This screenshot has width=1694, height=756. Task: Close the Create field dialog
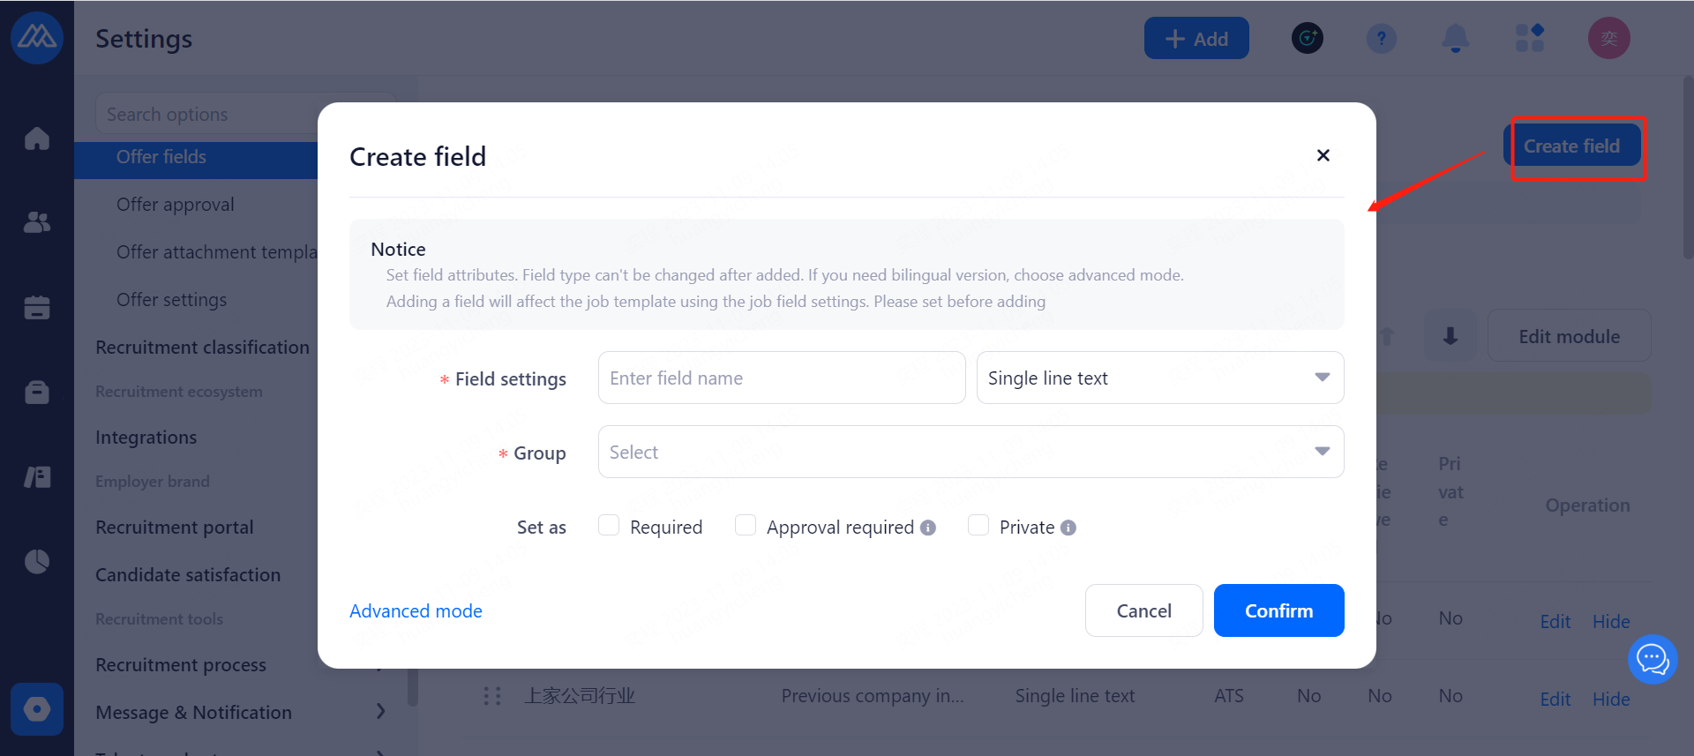(1323, 155)
